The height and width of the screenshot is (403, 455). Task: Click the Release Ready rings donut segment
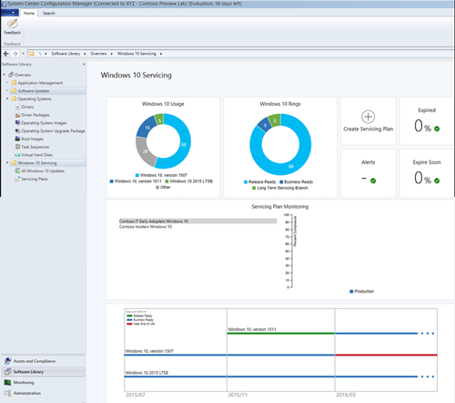pyautogui.click(x=291, y=166)
